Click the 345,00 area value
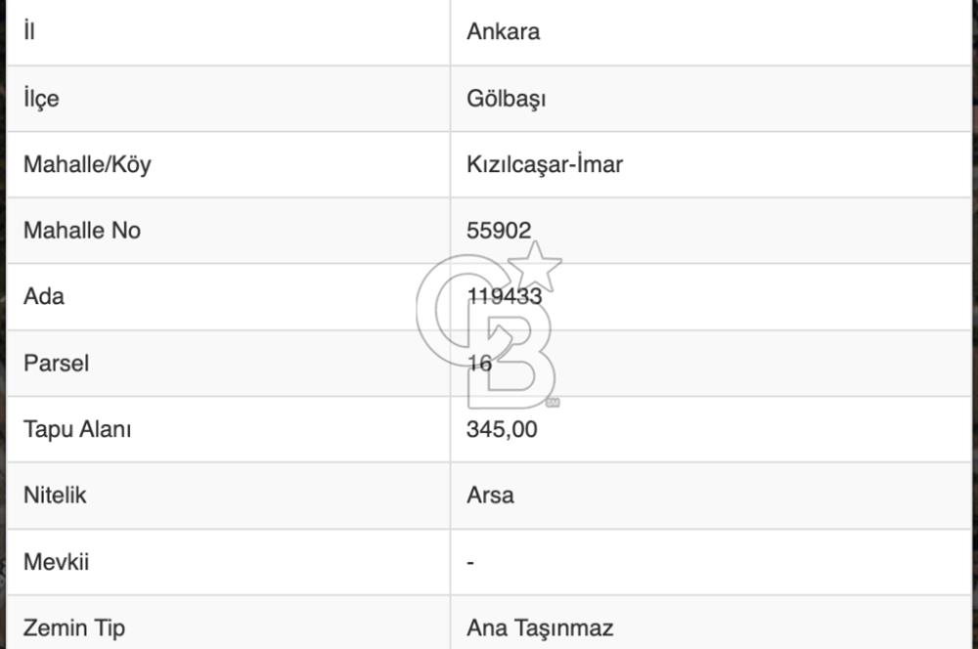Viewport: 978px width, 649px height. pyautogui.click(x=502, y=429)
